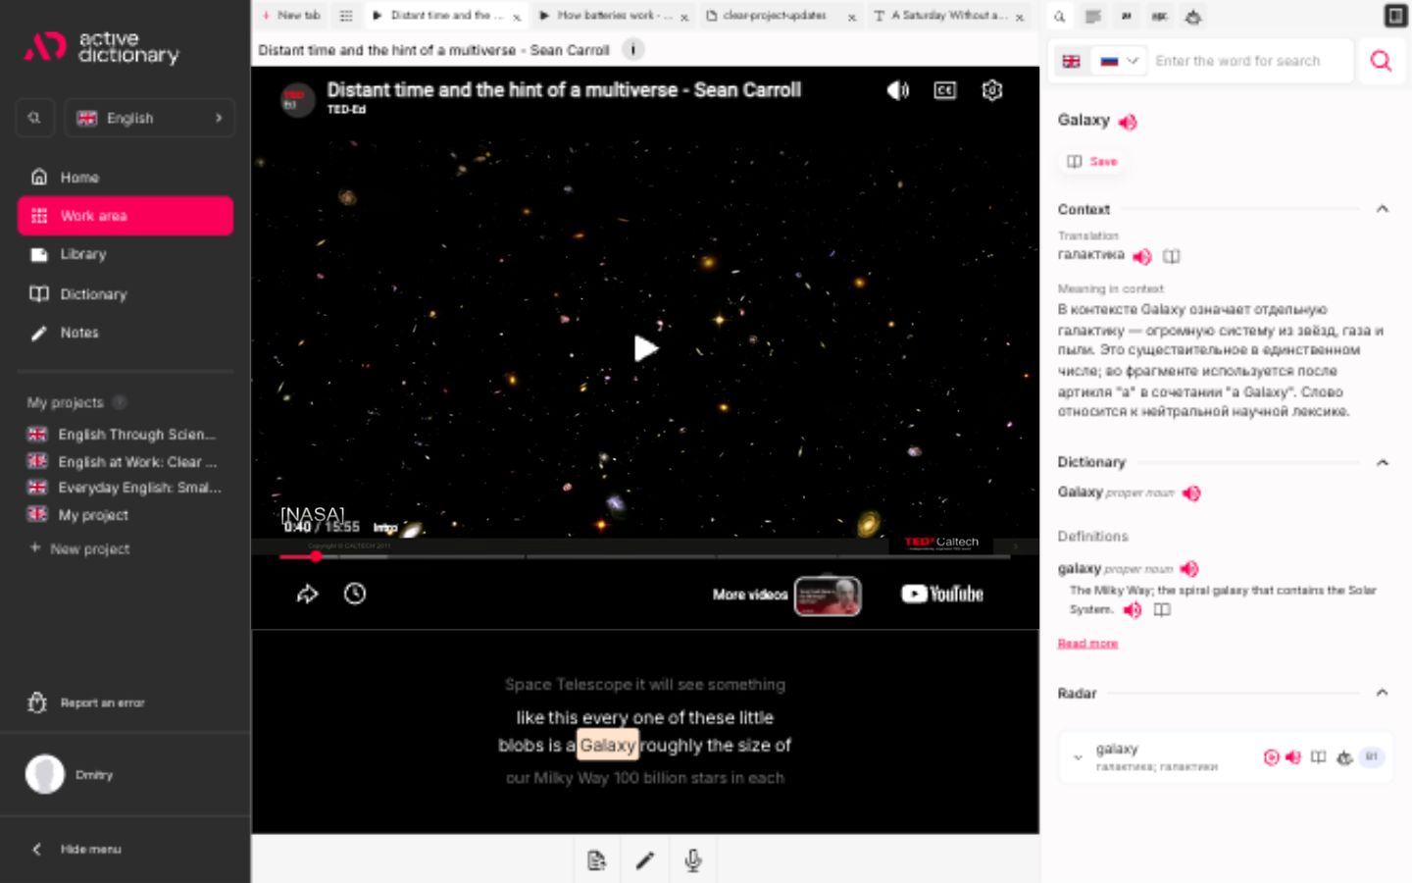
Task: Play audio for galaxy Radar entry
Action: (1293, 757)
